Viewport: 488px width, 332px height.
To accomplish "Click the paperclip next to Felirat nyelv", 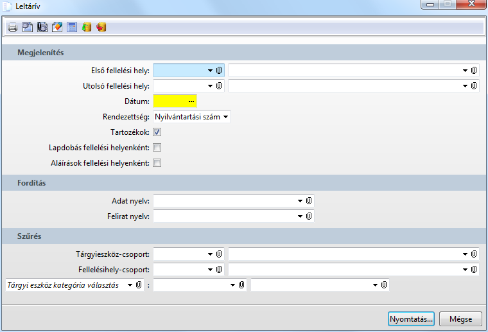I will click(x=309, y=216).
